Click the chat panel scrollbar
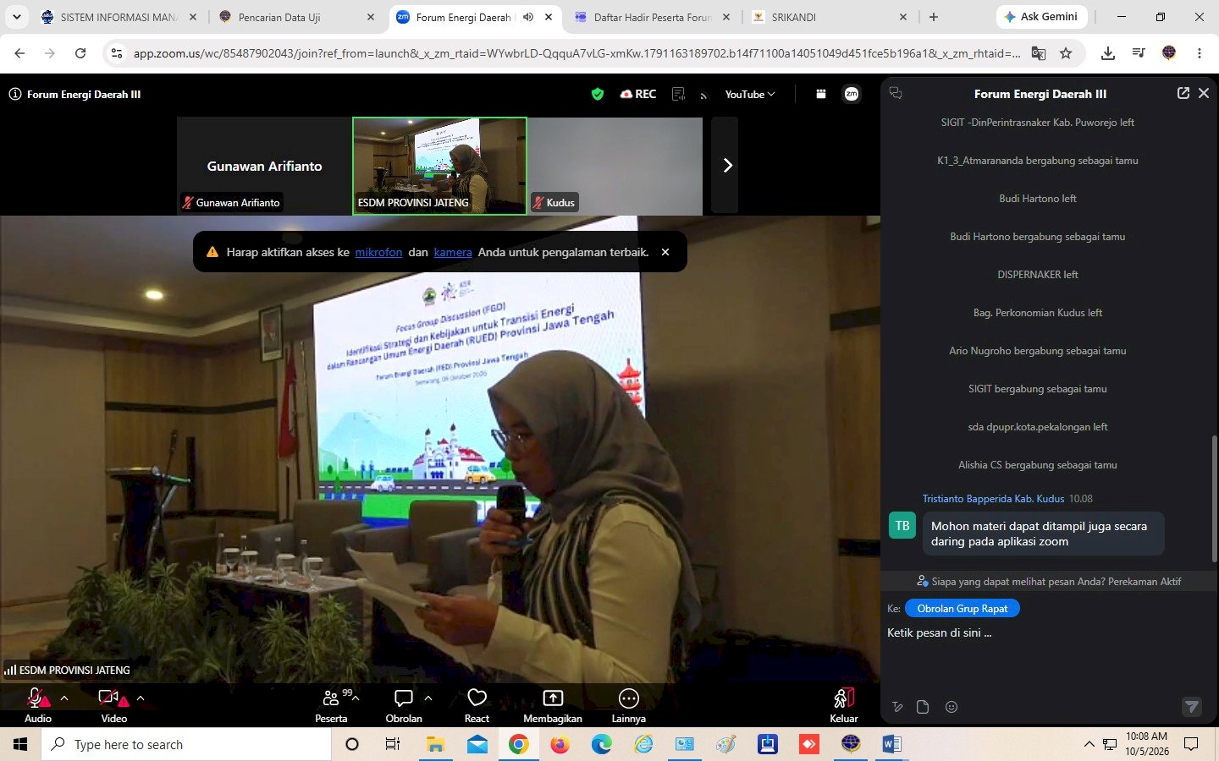The image size is (1219, 761). pos(1214,498)
